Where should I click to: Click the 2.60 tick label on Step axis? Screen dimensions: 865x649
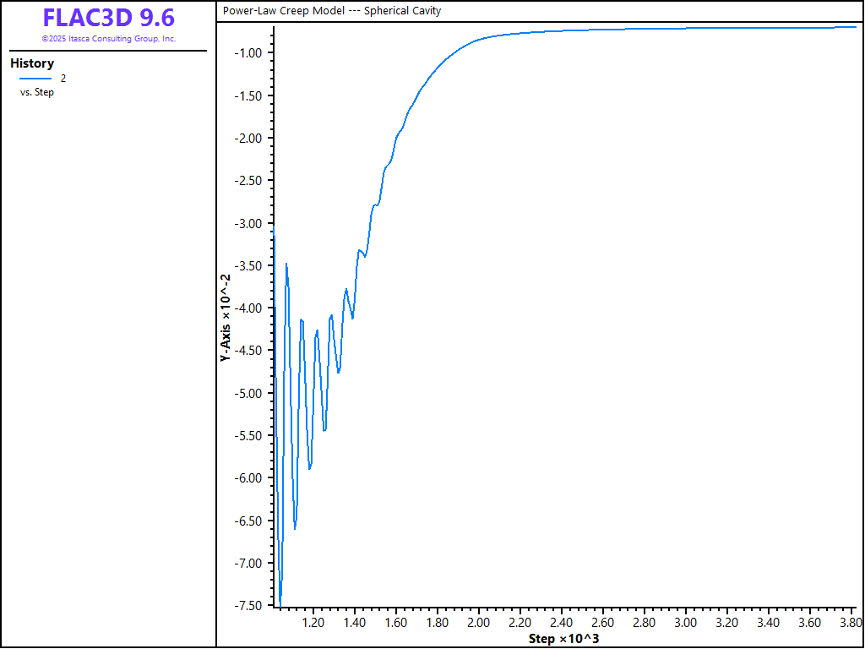point(603,623)
